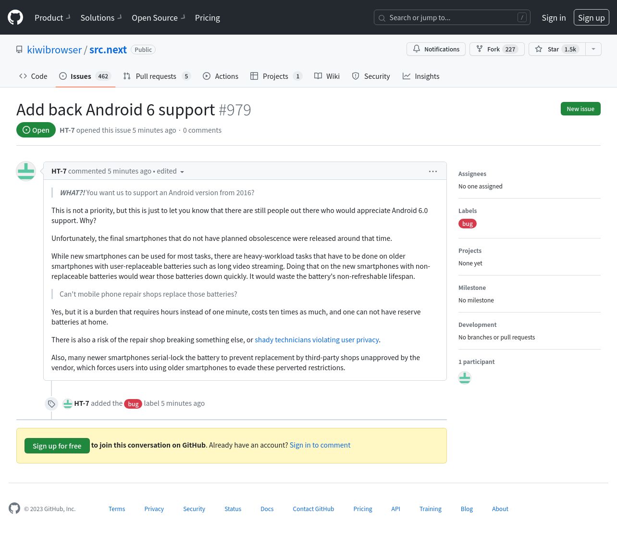Focus the Search or jump to field

click(x=452, y=18)
